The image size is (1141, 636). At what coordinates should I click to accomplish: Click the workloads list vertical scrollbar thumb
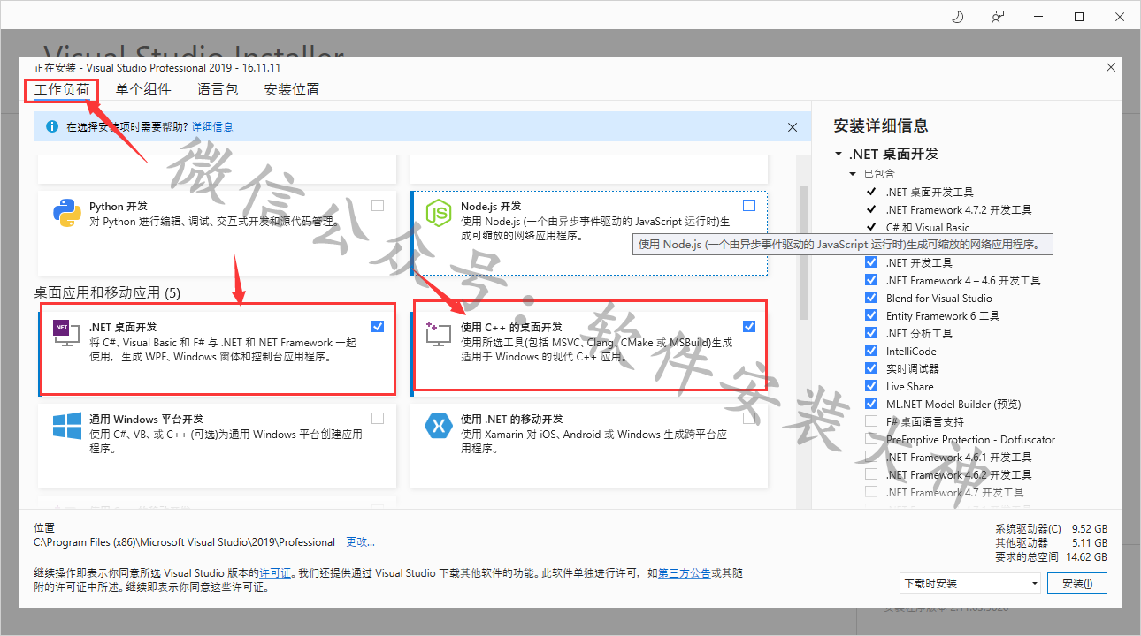804,253
